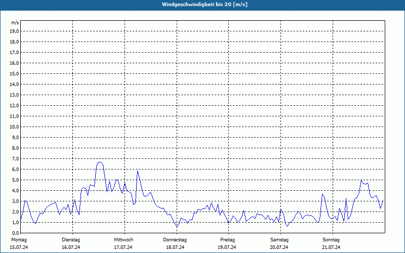Click the 11,0 y-axis value
This screenshot has width=405, height=253.
click(14, 116)
